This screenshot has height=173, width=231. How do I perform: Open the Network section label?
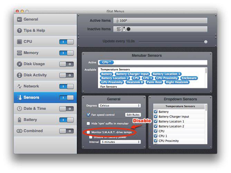[x=31, y=86]
